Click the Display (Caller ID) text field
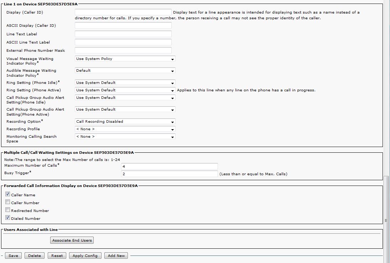 tap(123, 12)
